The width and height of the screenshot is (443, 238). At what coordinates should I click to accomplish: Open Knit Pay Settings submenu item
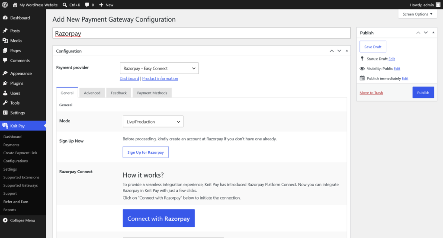tap(10, 169)
